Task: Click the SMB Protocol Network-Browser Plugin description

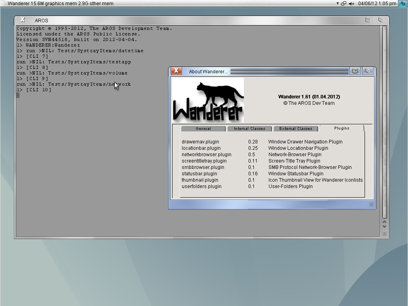Action: click(x=310, y=167)
